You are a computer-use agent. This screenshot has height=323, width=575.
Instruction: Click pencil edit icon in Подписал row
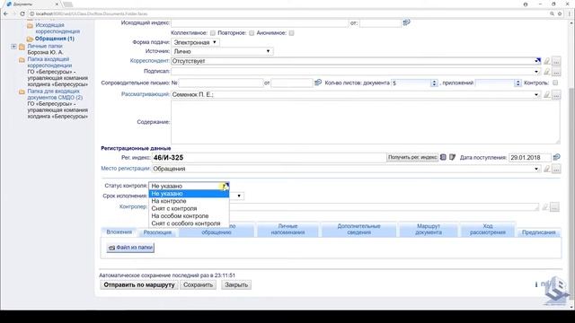(x=546, y=72)
